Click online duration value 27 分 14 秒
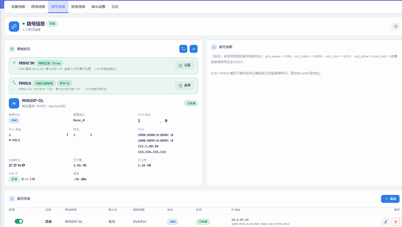The image size is (402, 227). (x=17, y=165)
